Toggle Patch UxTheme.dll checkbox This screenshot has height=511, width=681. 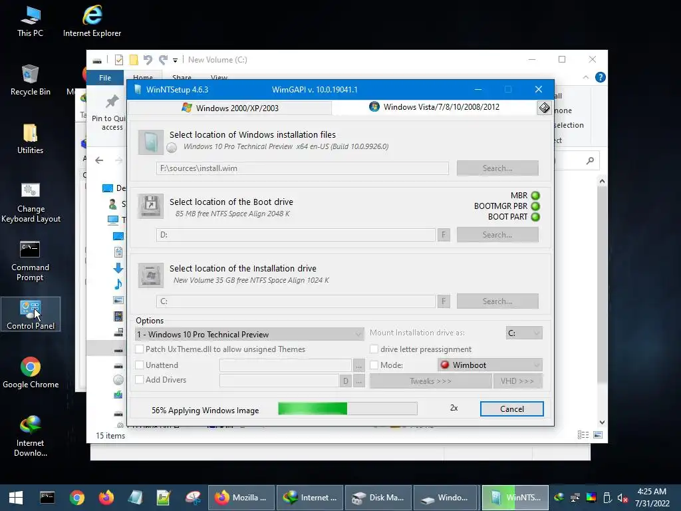click(140, 349)
